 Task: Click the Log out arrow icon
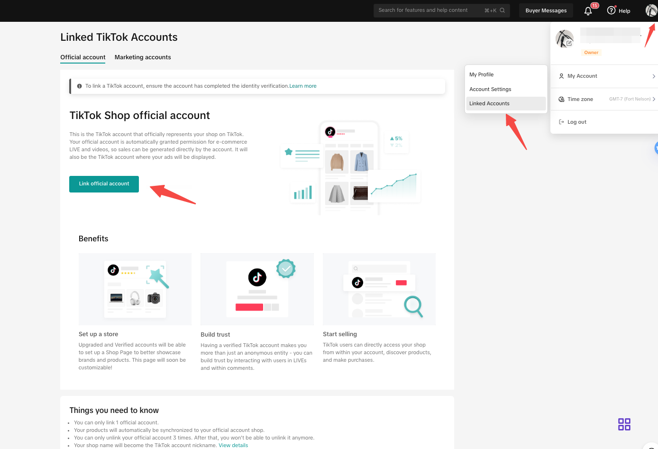(x=561, y=122)
